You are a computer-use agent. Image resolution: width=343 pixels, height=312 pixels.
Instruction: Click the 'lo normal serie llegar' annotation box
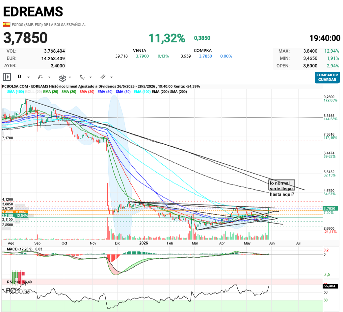(x=282, y=185)
